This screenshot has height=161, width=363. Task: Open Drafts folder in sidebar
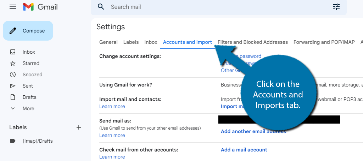[29, 97]
